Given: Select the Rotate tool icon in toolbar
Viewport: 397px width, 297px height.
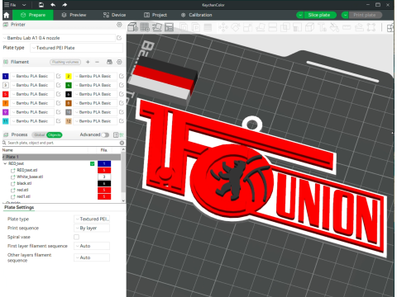Looking at the screenshot, I should pos(235,27).
